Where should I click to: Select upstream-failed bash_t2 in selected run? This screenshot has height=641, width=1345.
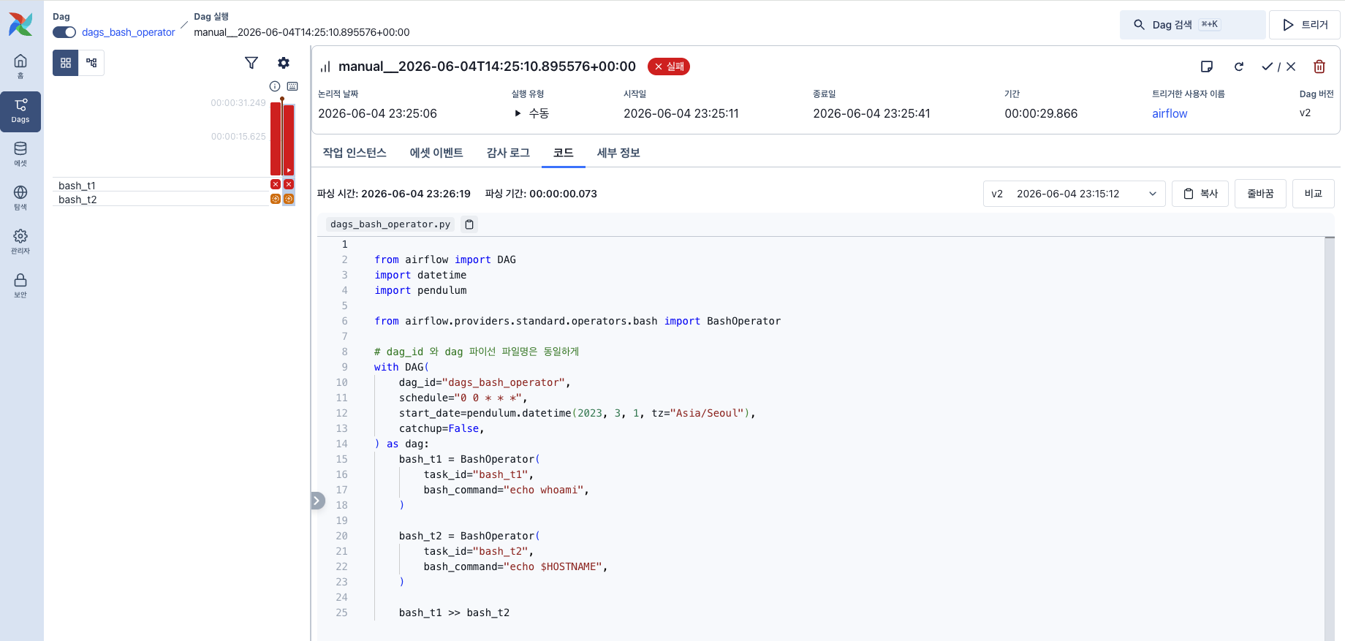point(289,199)
